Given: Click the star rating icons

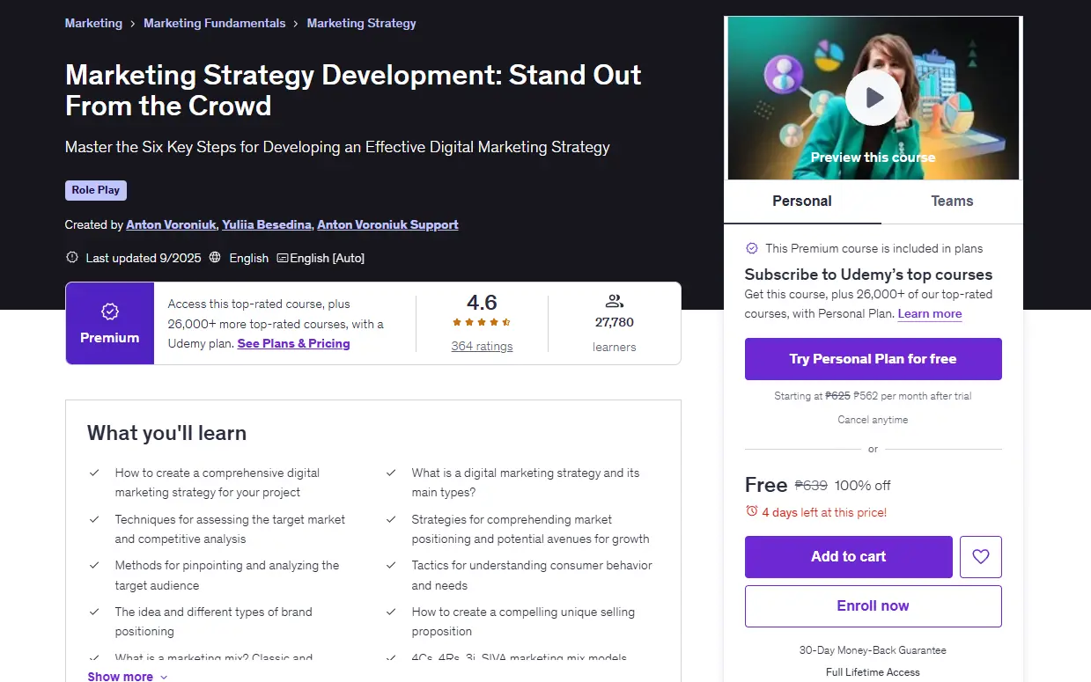Looking at the screenshot, I should pos(482,323).
